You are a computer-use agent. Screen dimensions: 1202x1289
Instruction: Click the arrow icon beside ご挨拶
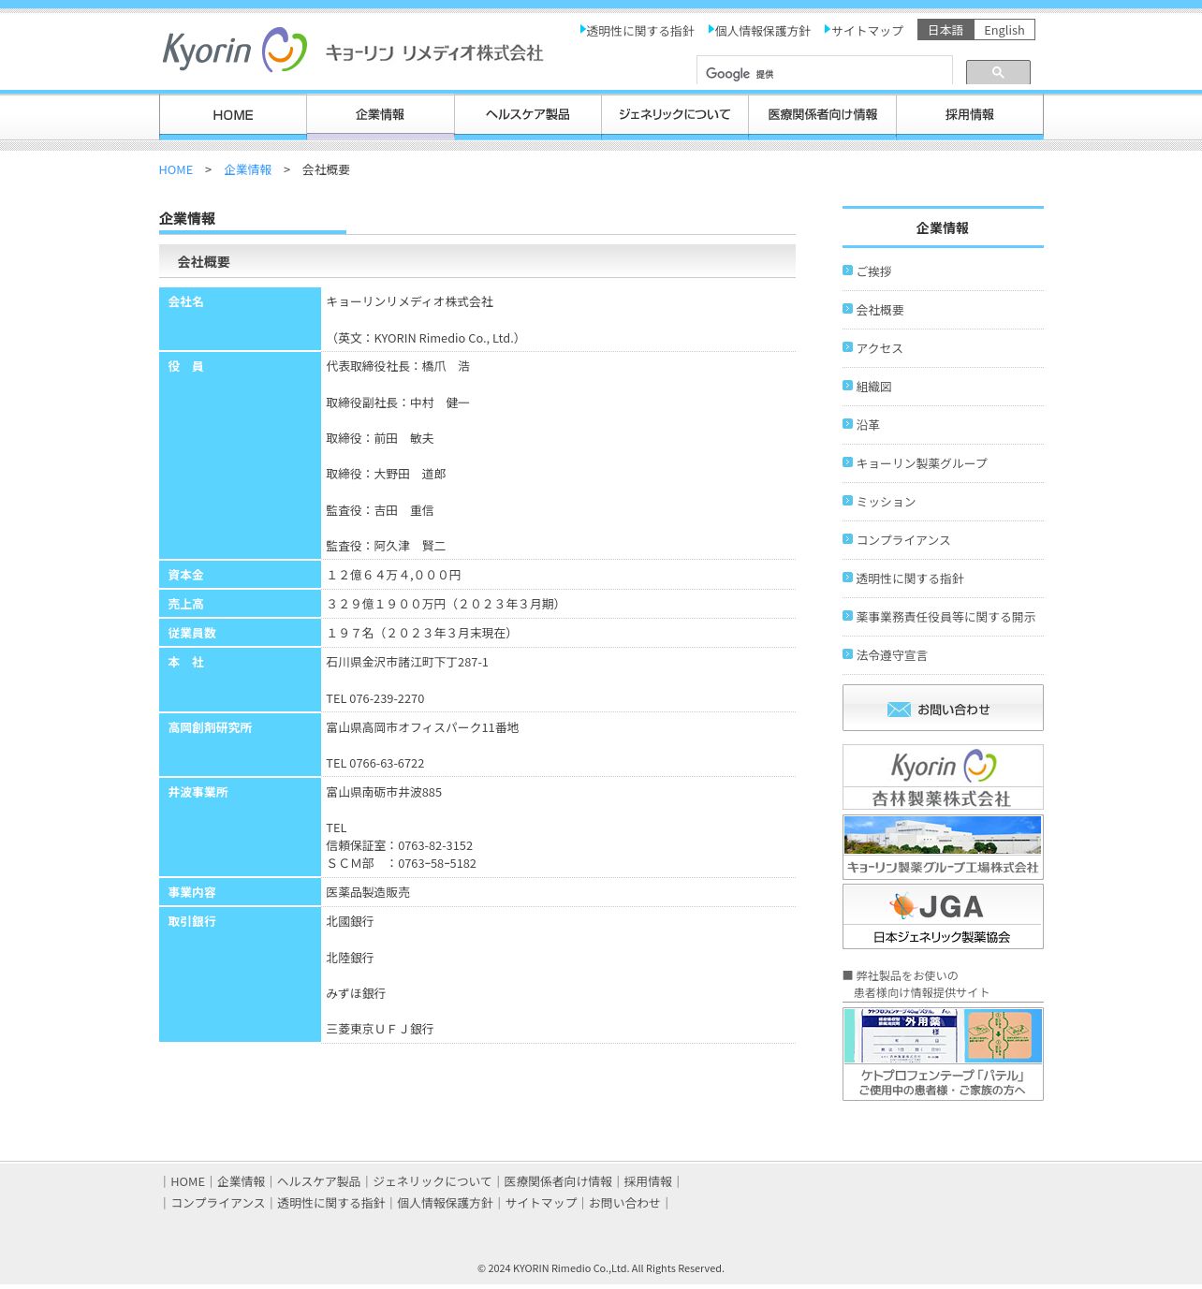tap(847, 271)
